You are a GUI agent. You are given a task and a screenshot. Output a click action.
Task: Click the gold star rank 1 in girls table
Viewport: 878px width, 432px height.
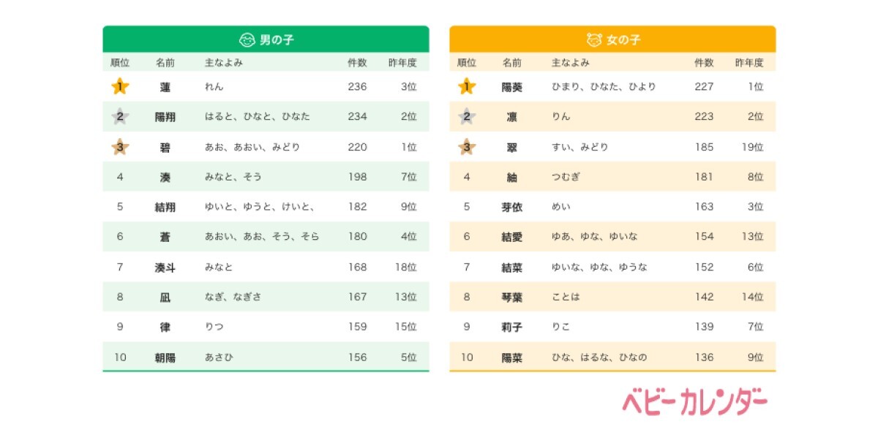tap(467, 86)
